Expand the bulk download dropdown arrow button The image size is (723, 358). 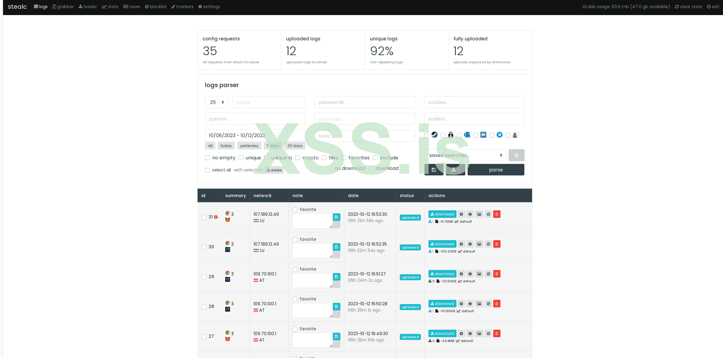point(455,170)
